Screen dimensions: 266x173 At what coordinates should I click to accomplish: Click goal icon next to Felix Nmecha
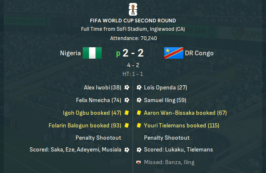(127, 100)
